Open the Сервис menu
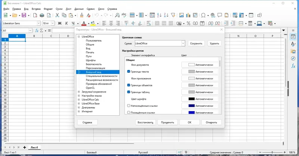 click(x=92, y=8)
